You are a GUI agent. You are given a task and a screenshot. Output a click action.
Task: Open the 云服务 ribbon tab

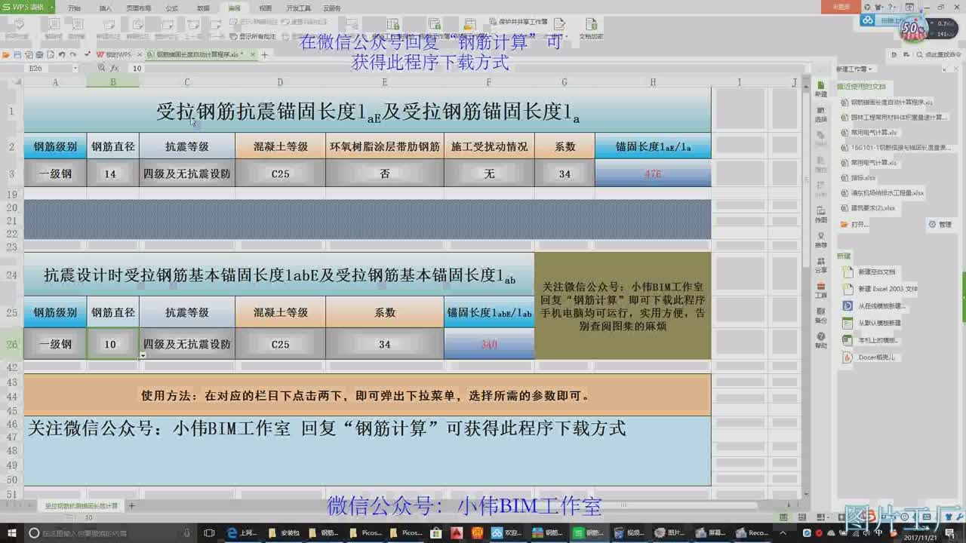(x=332, y=8)
